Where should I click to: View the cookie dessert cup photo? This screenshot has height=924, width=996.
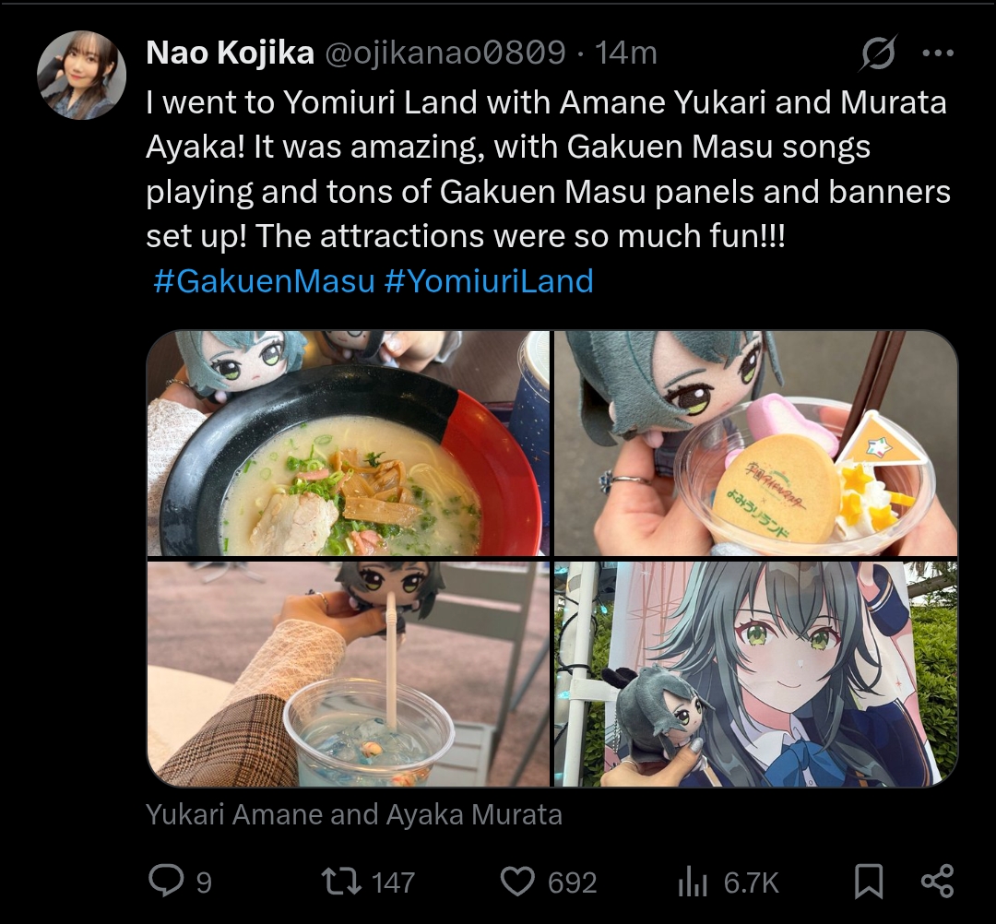tap(756, 444)
